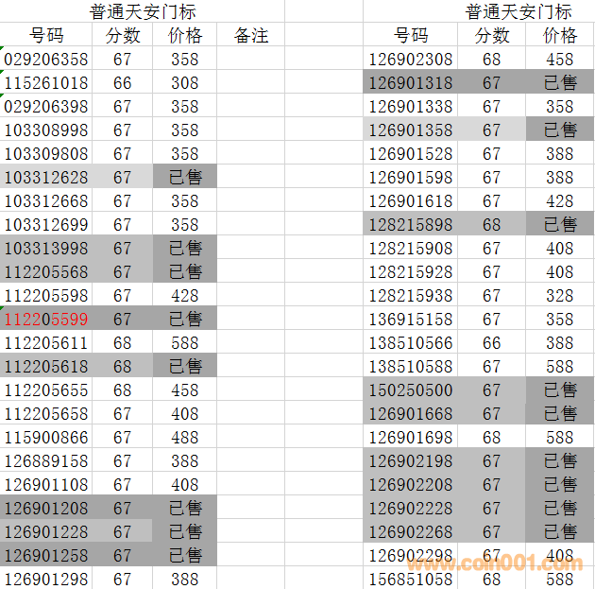Click the left table's 分数 header
This screenshot has width=595, height=589.
(123, 36)
